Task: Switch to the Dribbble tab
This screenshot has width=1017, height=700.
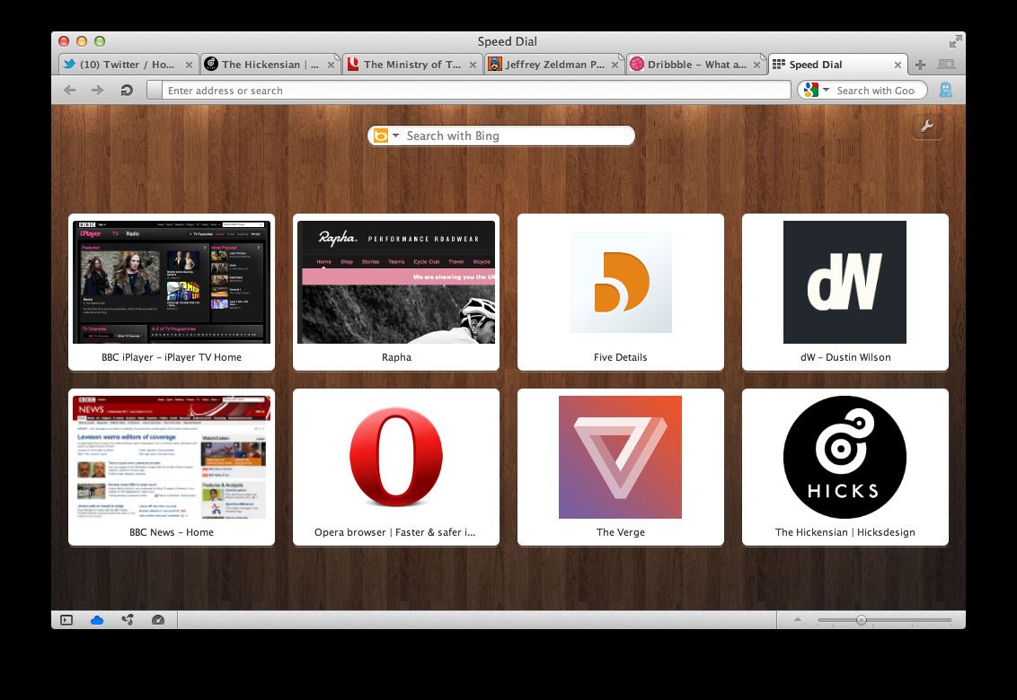Action: point(690,64)
